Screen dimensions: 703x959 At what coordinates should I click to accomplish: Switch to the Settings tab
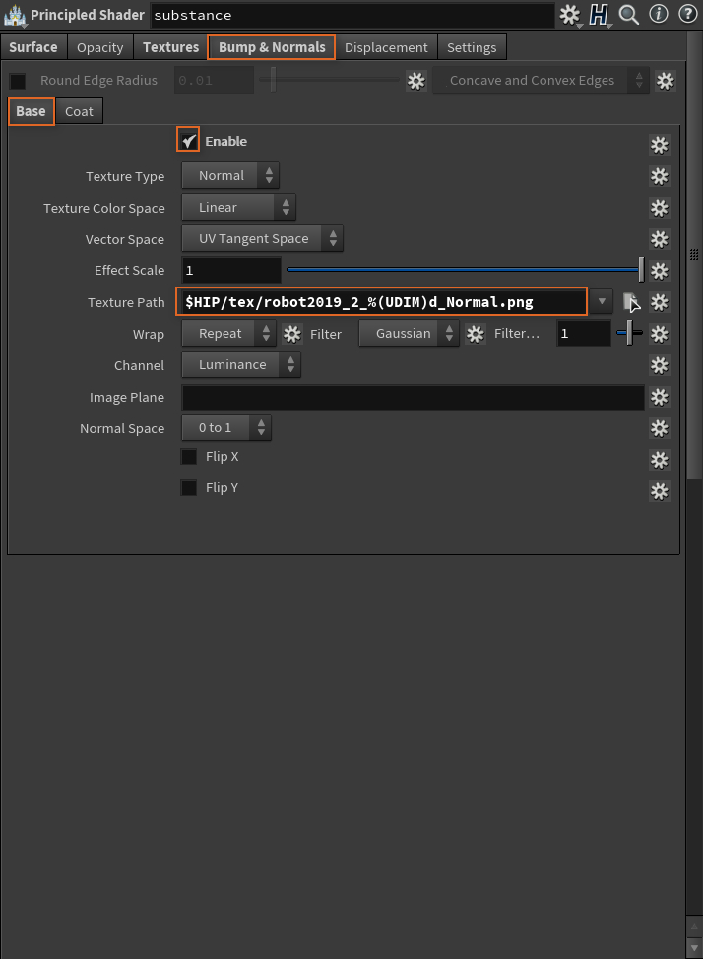[472, 47]
